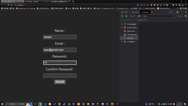Reload the page
Image resolution: width=188 pixels, height=106 pixels.
coord(9,5)
